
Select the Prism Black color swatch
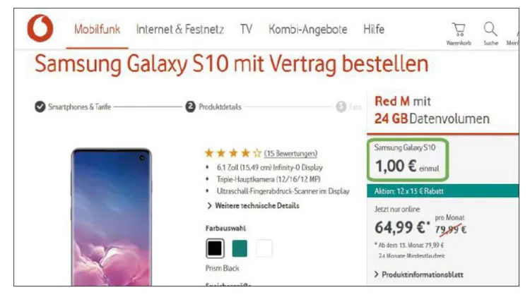[x=215, y=248]
